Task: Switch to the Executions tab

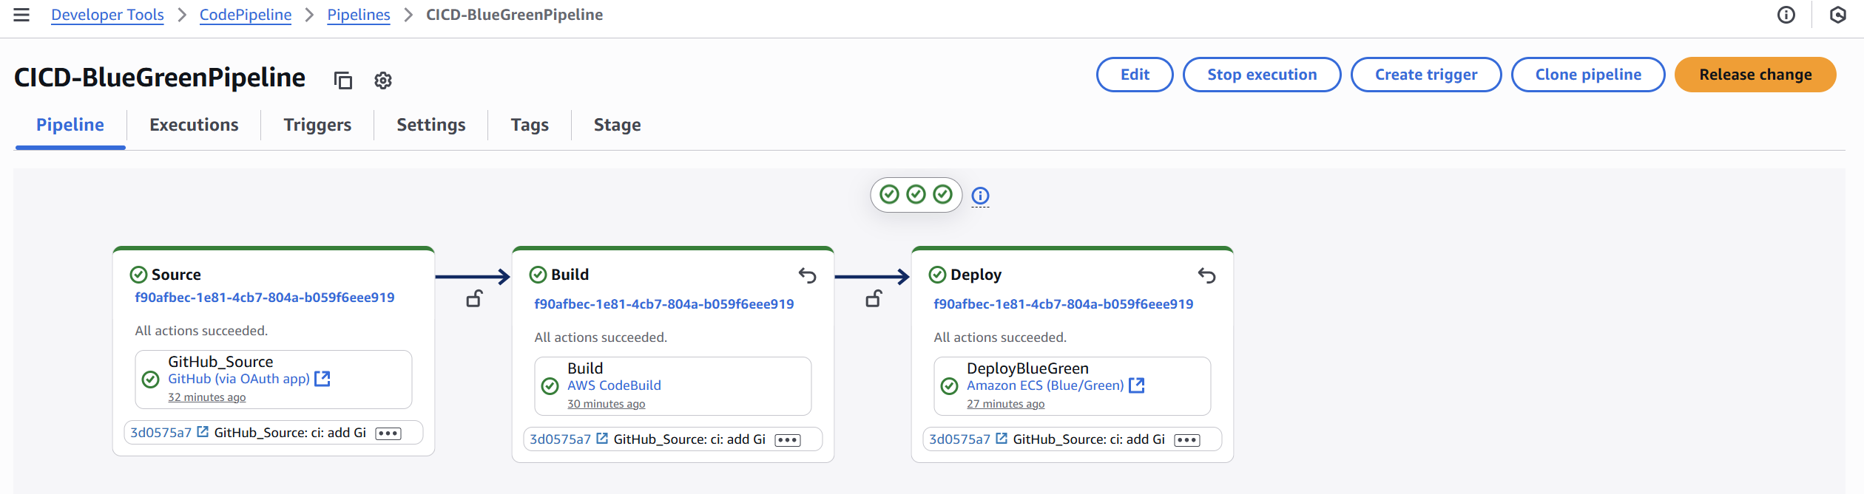Action: click(194, 125)
